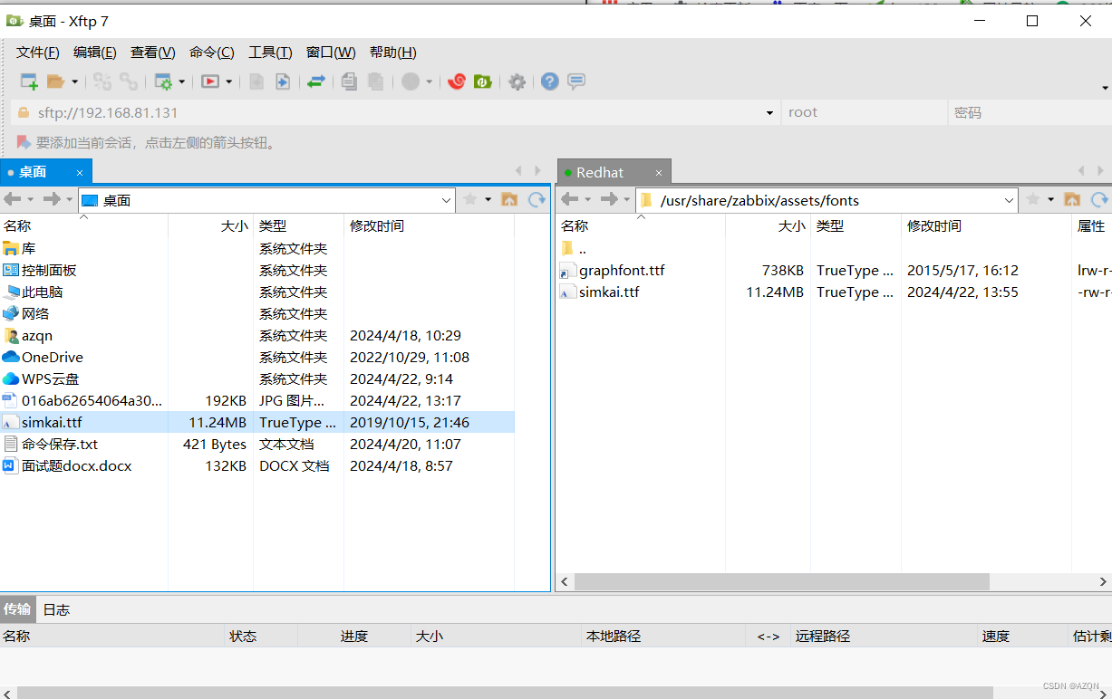Refresh the left pane with the refresh icon

(x=537, y=200)
